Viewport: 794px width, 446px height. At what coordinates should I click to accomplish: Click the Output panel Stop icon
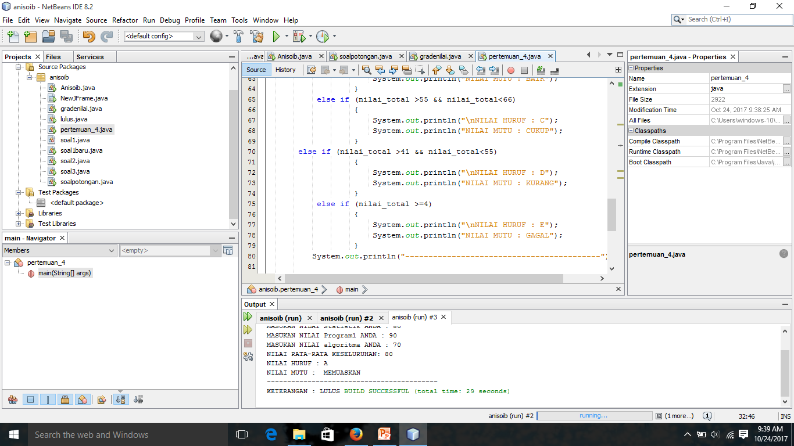tap(248, 343)
